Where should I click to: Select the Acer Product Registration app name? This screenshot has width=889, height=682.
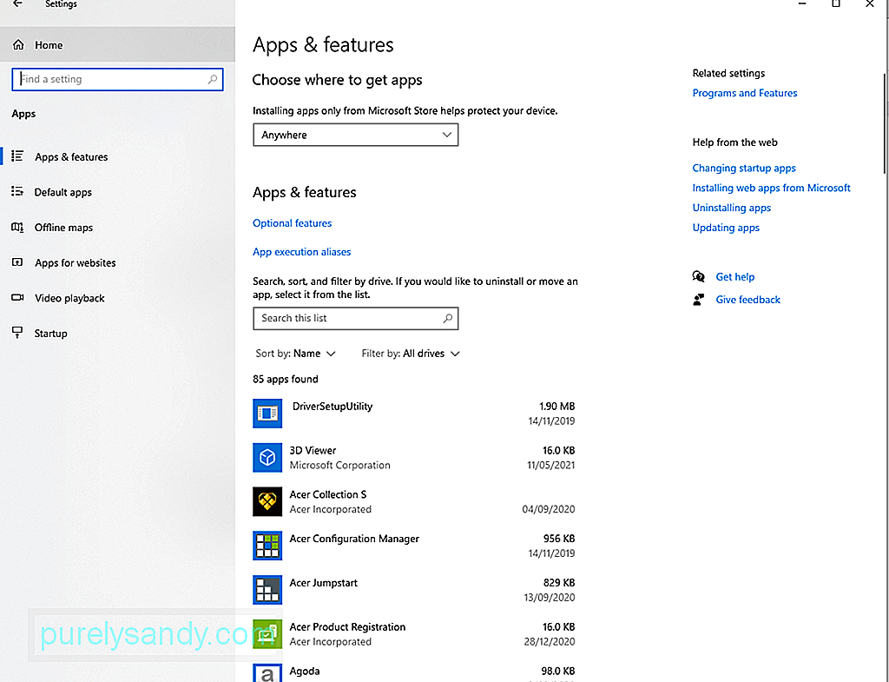347,627
